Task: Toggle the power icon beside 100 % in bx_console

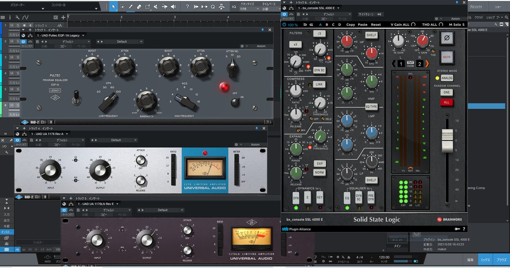Action: [x=285, y=25]
